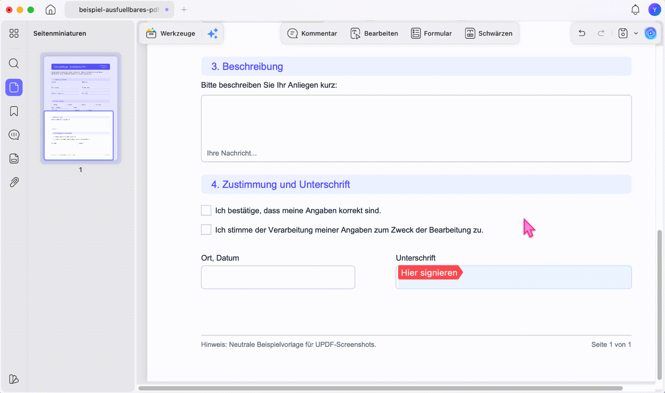Click 'Hier signieren' signature button
This screenshot has height=393, width=665.
(x=429, y=273)
